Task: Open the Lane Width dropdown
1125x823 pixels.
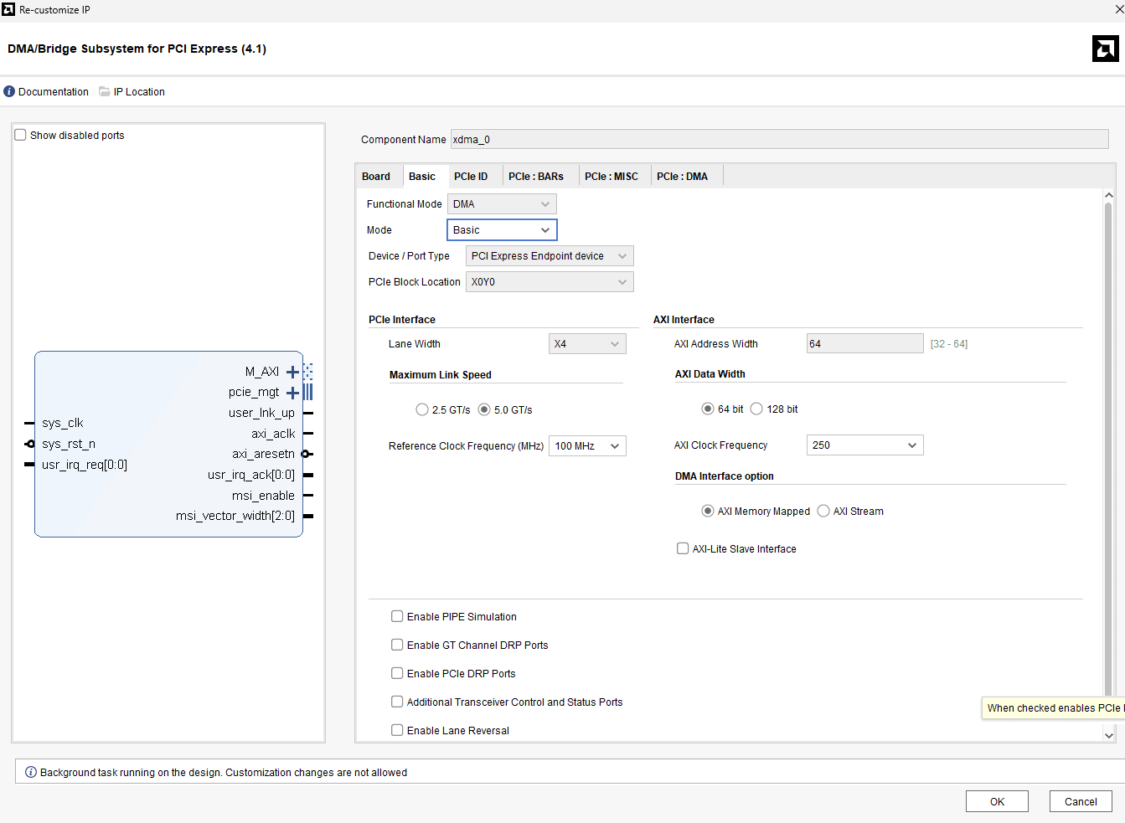Action: pyautogui.click(x=587, y=344)
